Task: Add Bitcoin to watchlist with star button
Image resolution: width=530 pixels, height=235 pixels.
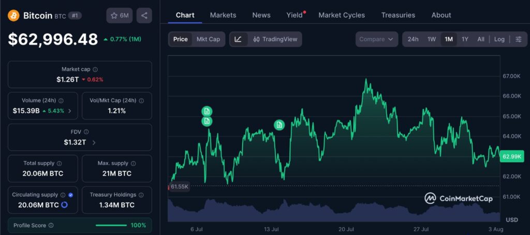Action: click(x=120, y=15)
